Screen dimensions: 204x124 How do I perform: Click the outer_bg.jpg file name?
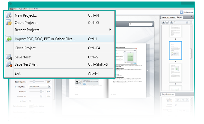point(39,106)
